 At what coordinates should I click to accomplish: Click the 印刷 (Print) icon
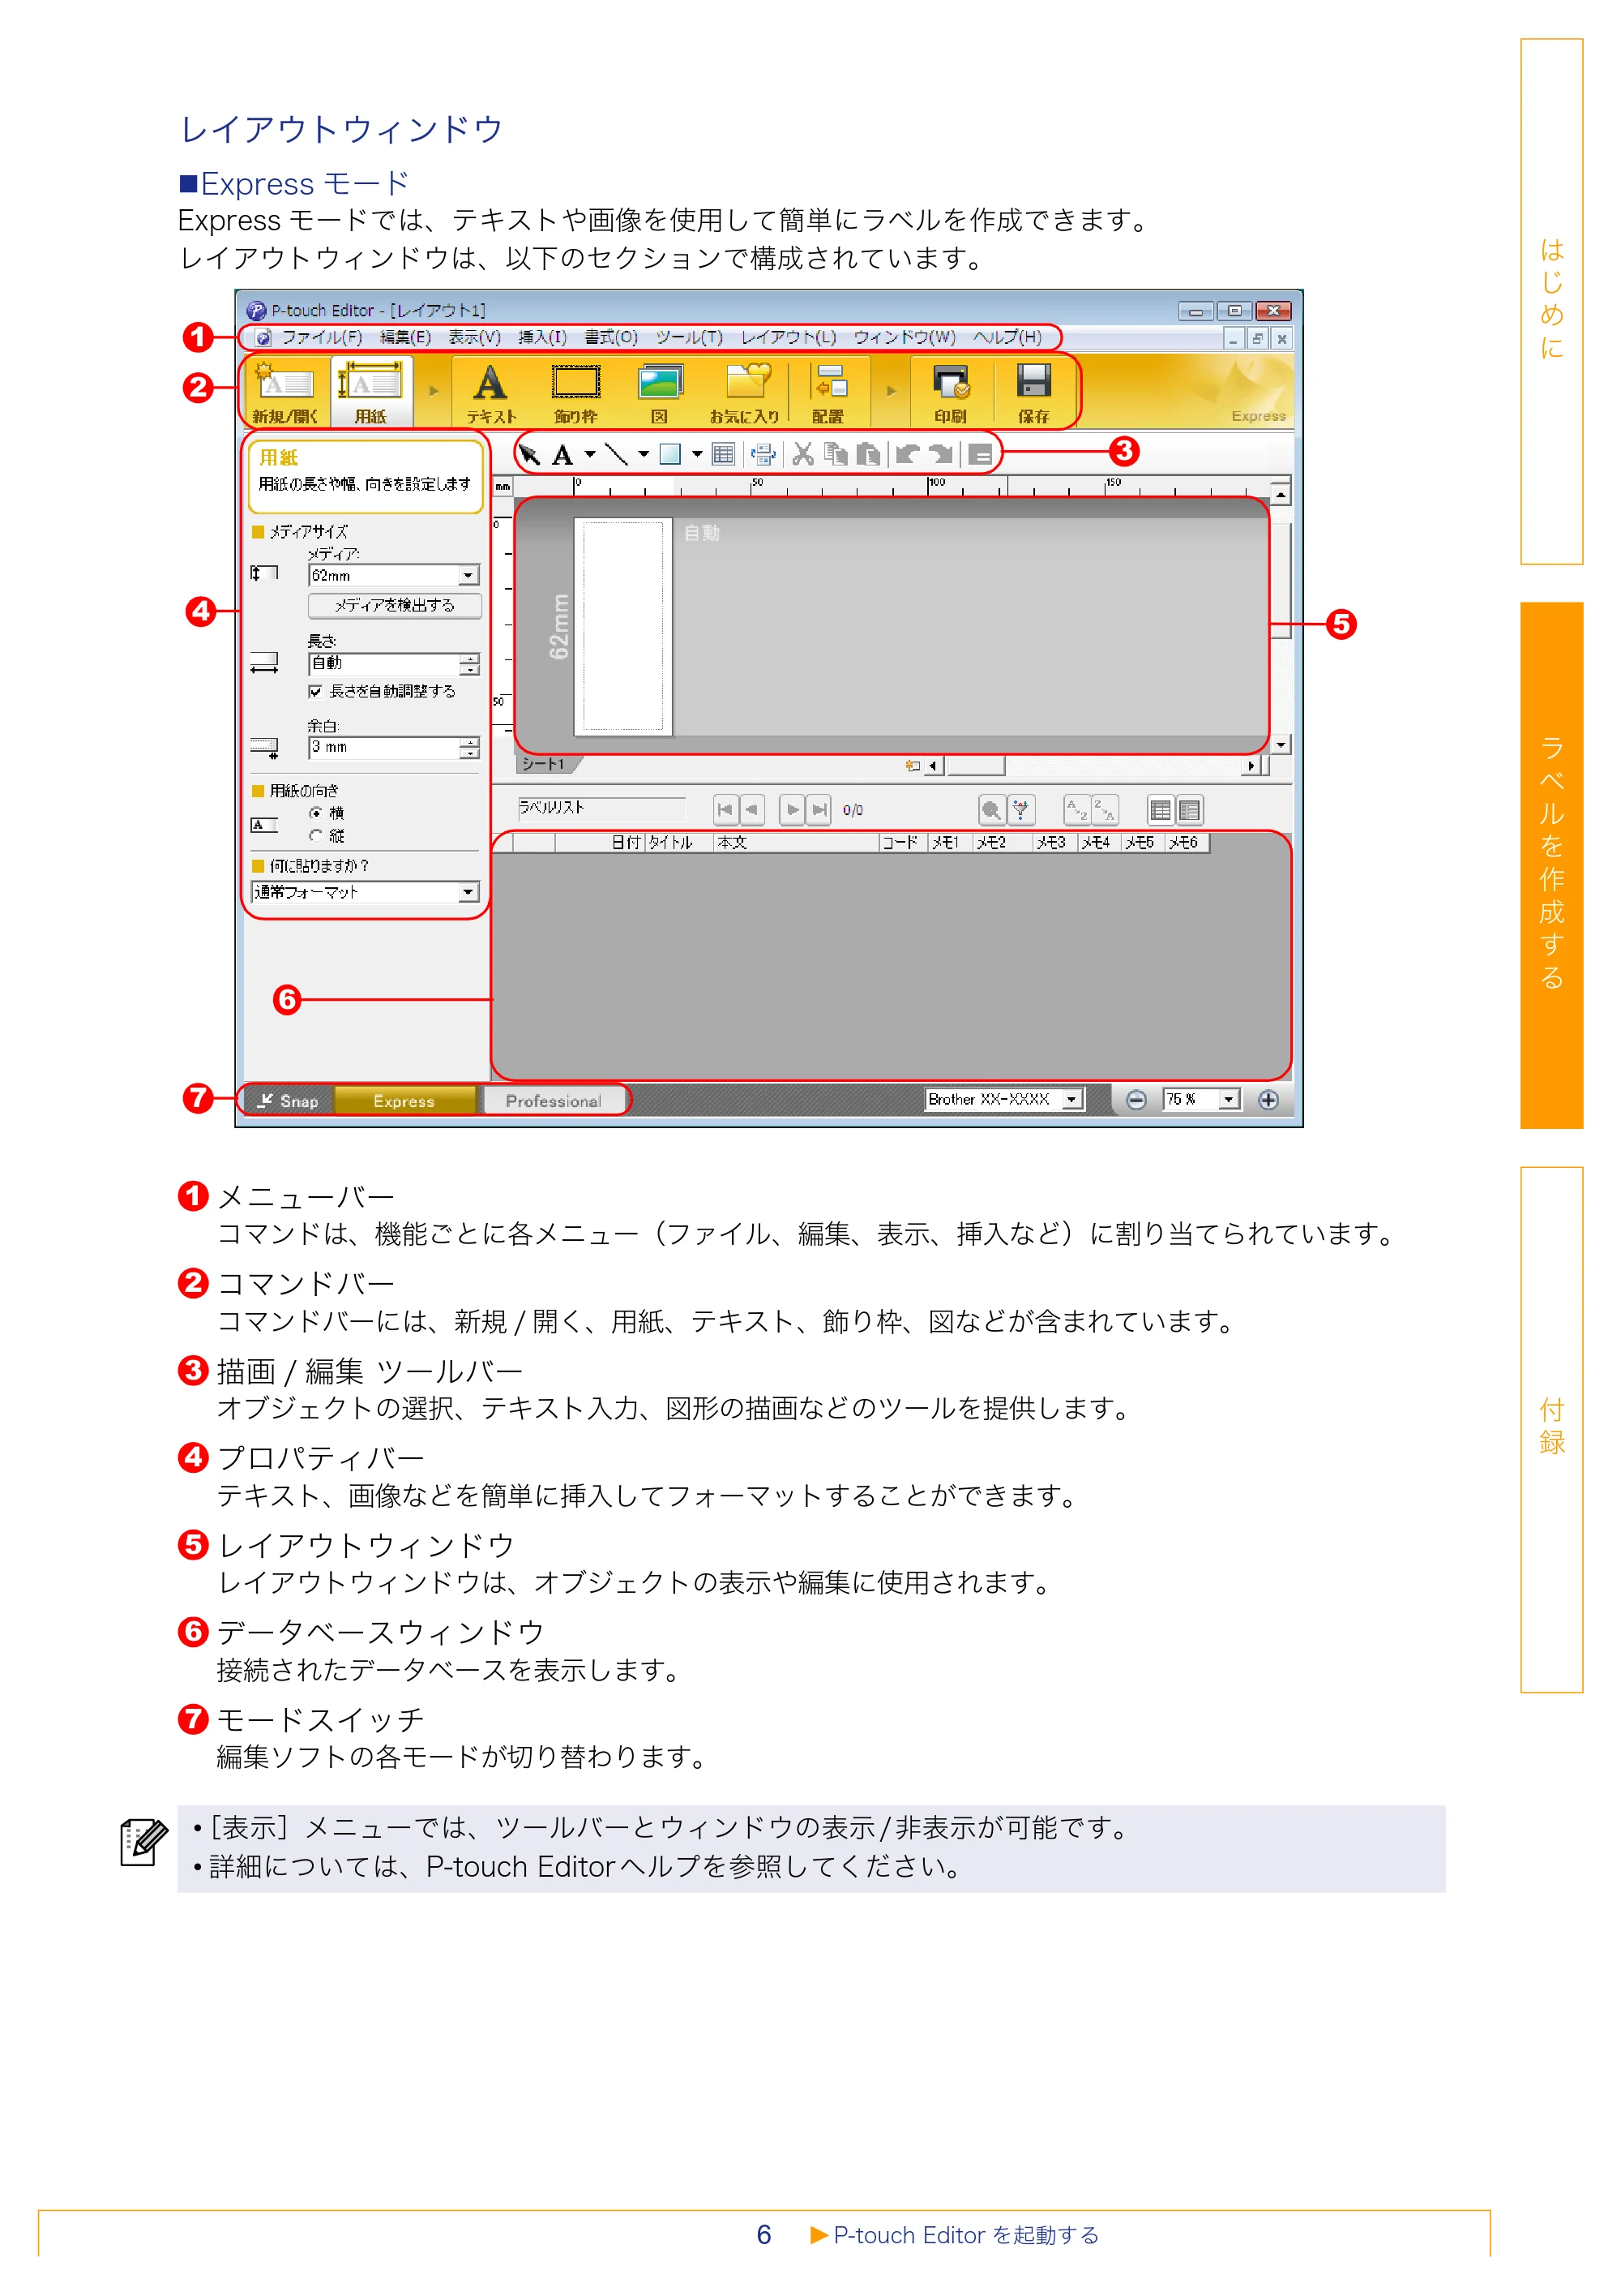click(x=951, y=392)
